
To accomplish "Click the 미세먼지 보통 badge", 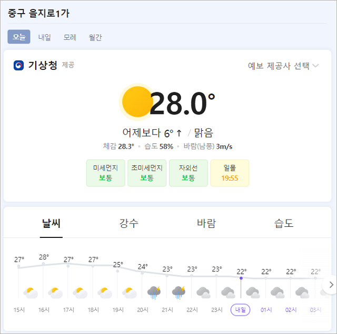I will tap(106, 173).
